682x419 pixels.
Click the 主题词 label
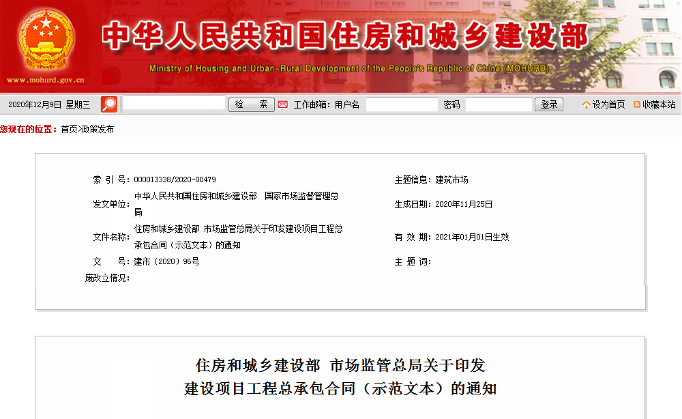pos(413,261)
